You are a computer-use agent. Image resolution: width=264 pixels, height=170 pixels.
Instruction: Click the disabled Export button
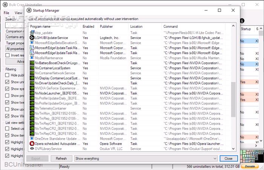pos(37,158)
